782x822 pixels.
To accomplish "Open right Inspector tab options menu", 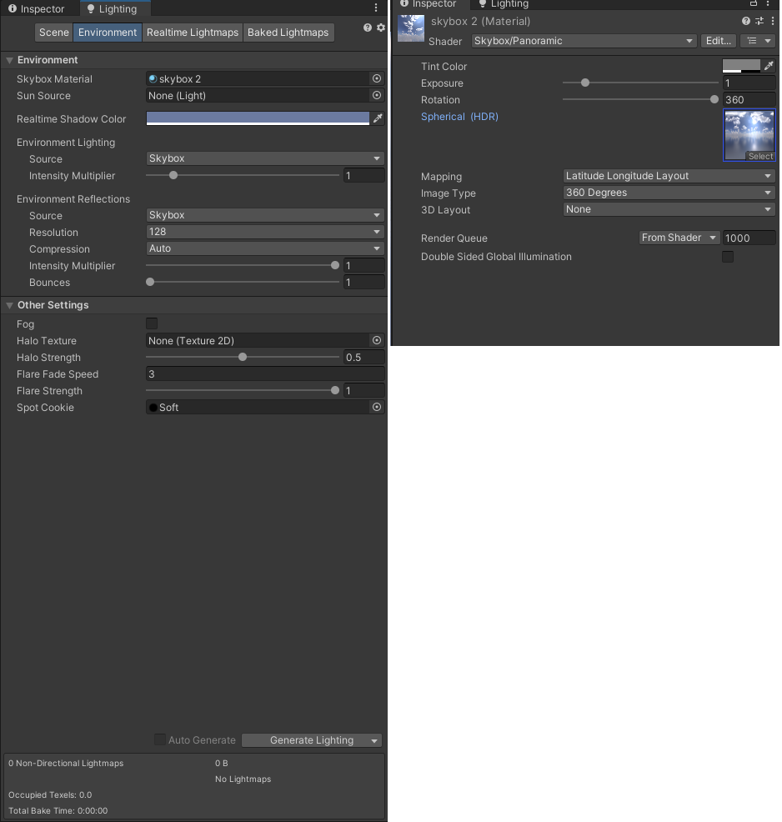I will point(768,3).
